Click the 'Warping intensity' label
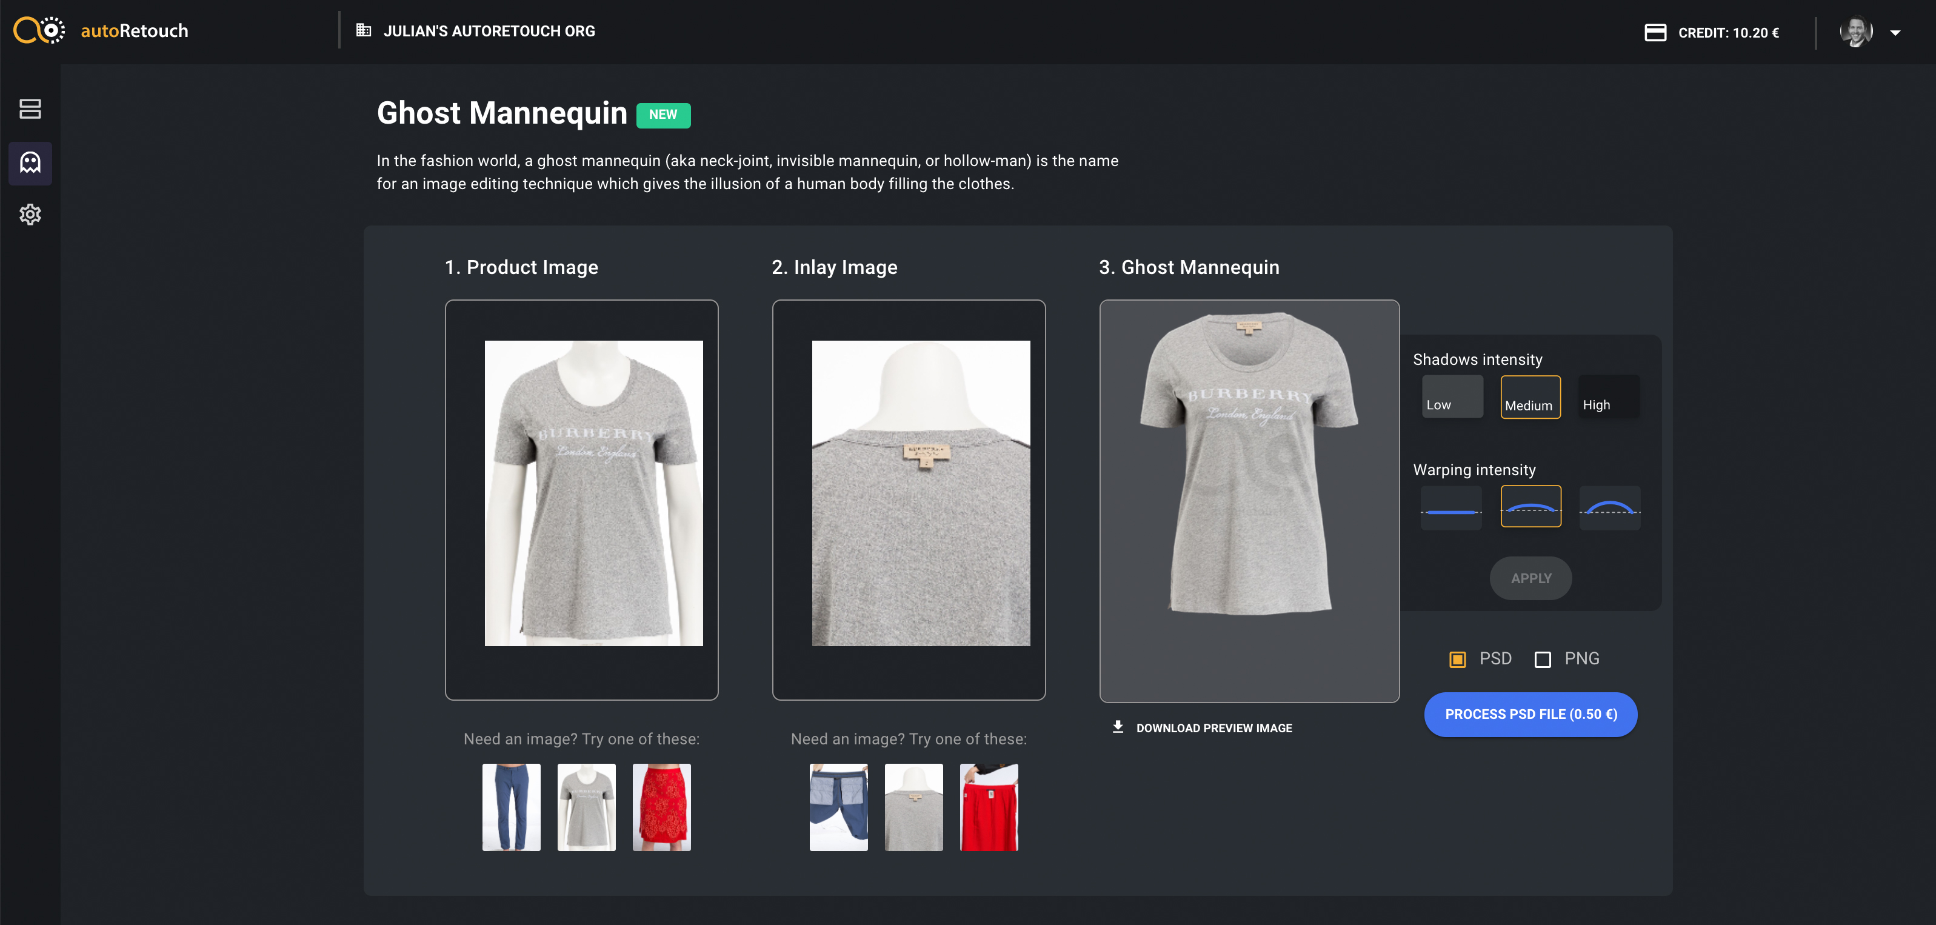 pos(1474,470)
